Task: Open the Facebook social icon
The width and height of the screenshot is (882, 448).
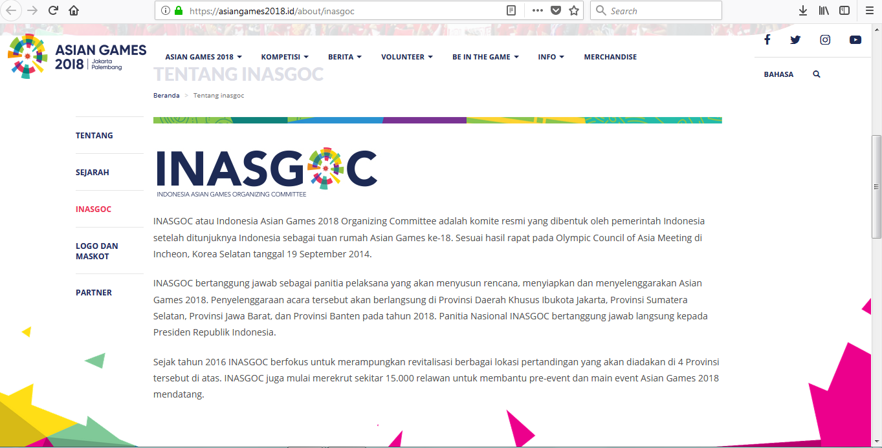Action: point(767,39)
